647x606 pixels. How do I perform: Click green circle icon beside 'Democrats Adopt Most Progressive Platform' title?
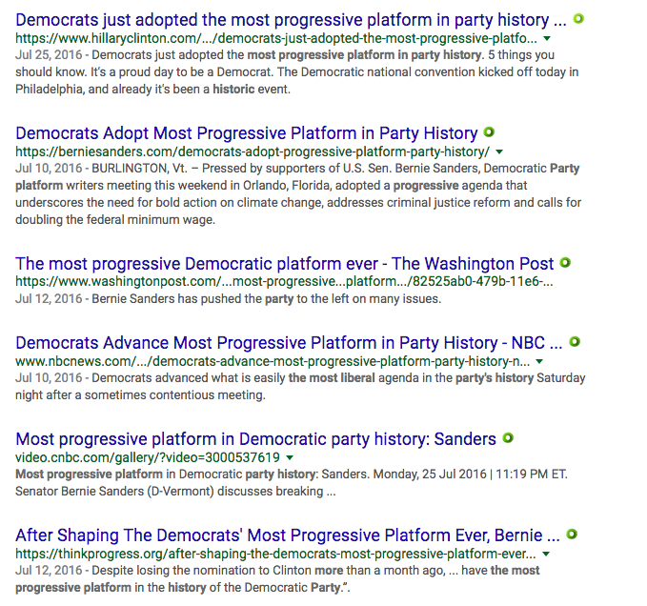(489, 132)
